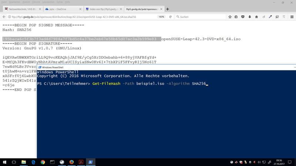The height and width of the screenshot is (166, 296).
Task: Open File Explorer from the taskbar
Action: click(24, 162)
